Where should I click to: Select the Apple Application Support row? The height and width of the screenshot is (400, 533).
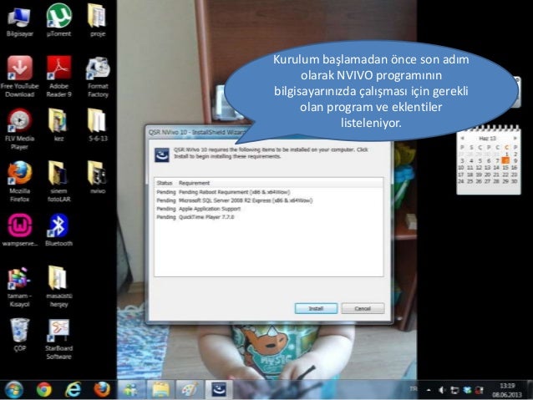(268, 209)
